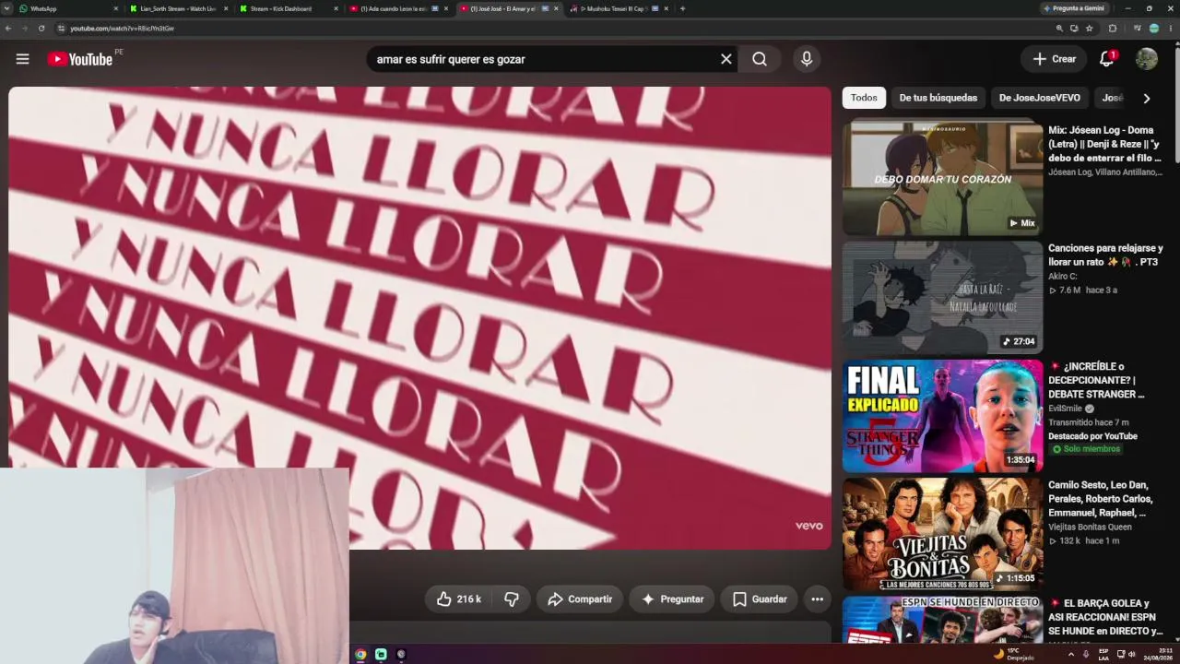The width and height of the screenshot is (1180, 664).
Task: Visit the EvilSmile channel name
Action: coord(1065,409)
